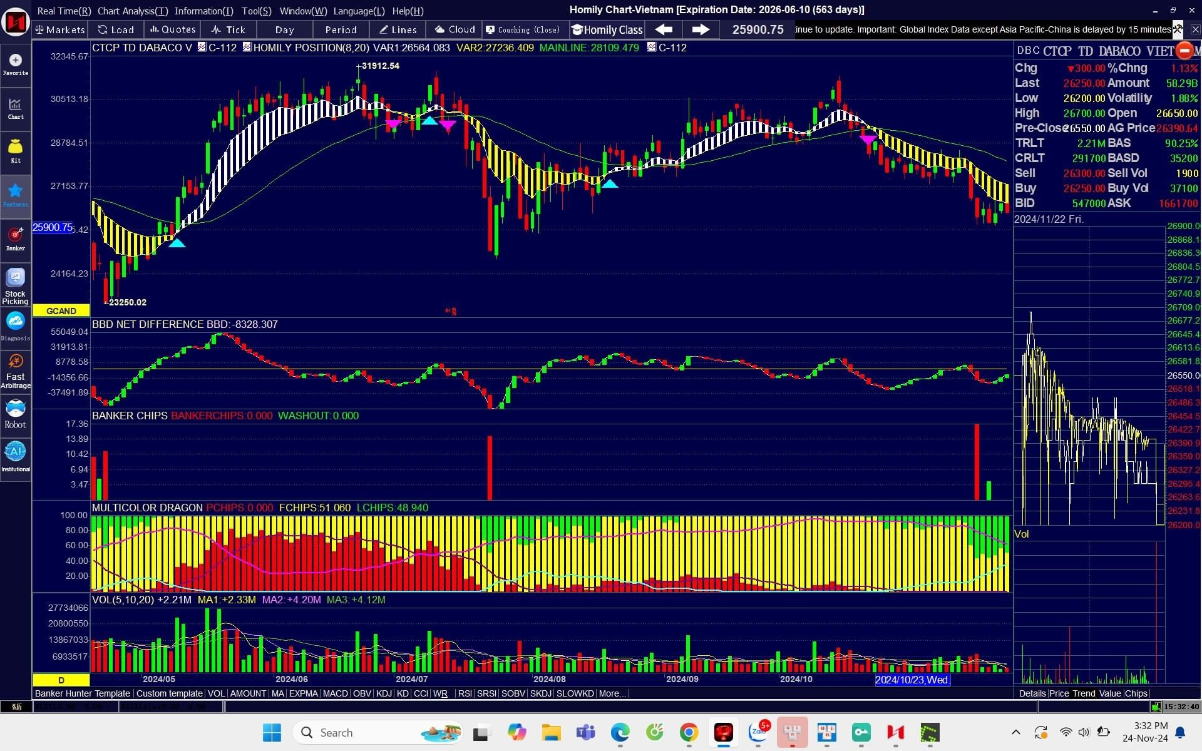
Task: Switch indicator to CCI
Action: 421,693
